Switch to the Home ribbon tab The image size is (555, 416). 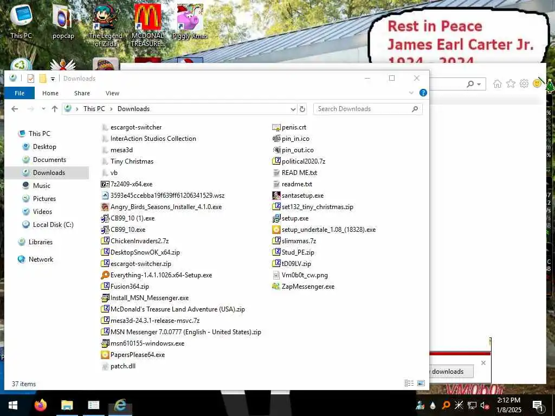[50, 93]
